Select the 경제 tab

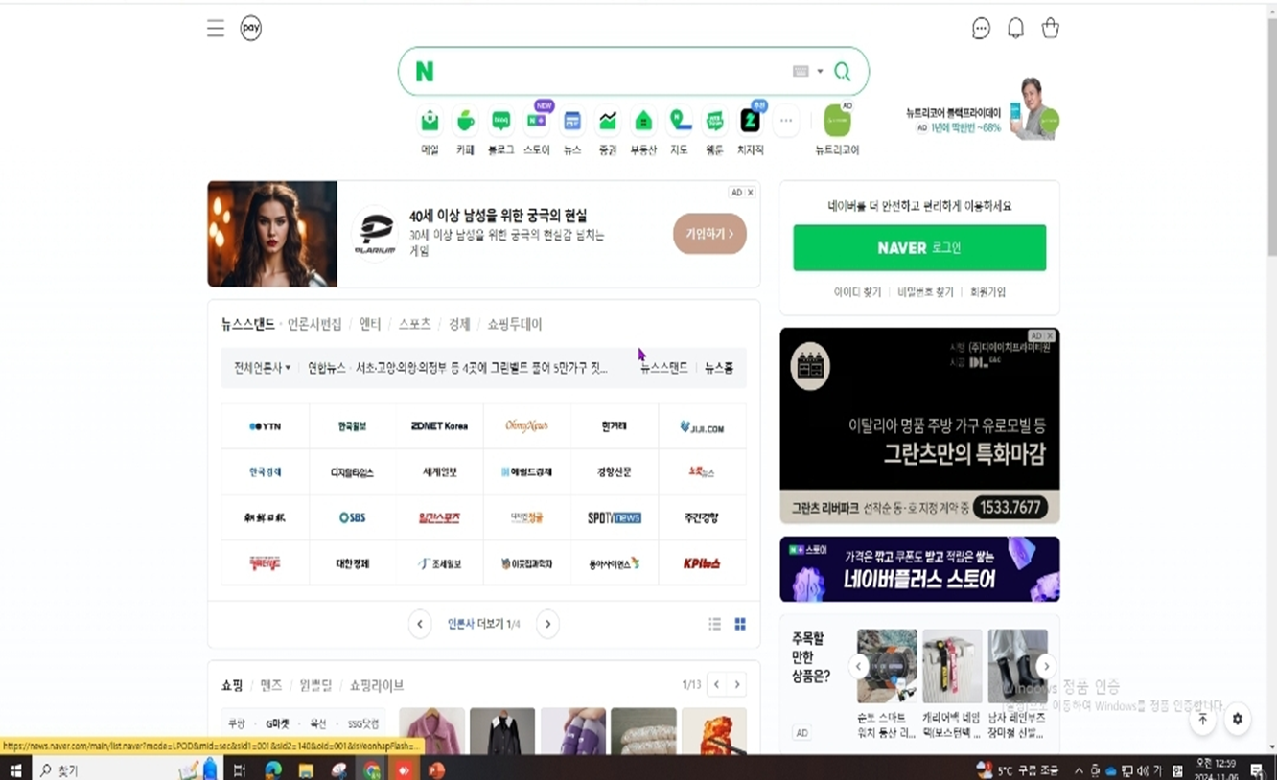coord(459,325)
